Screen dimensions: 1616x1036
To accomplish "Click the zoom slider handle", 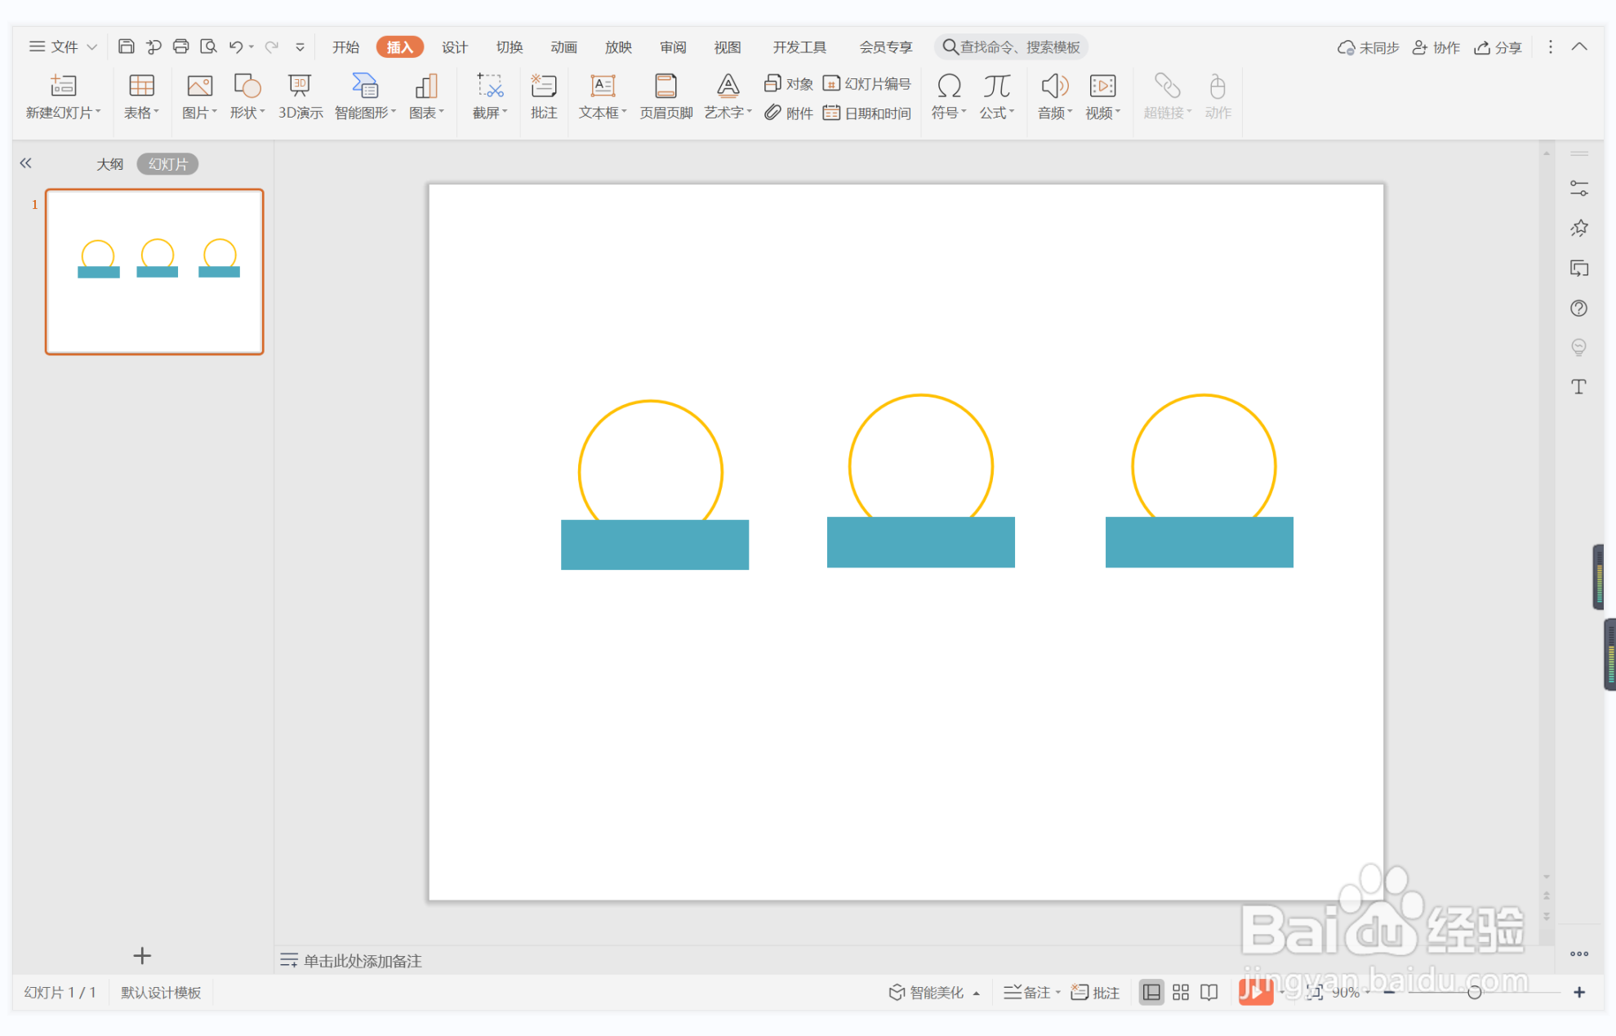I will click(x=1474, y=992).
